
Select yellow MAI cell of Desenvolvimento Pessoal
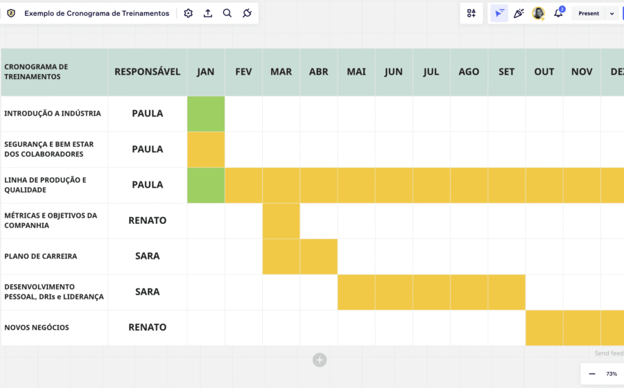pos(356,292)
